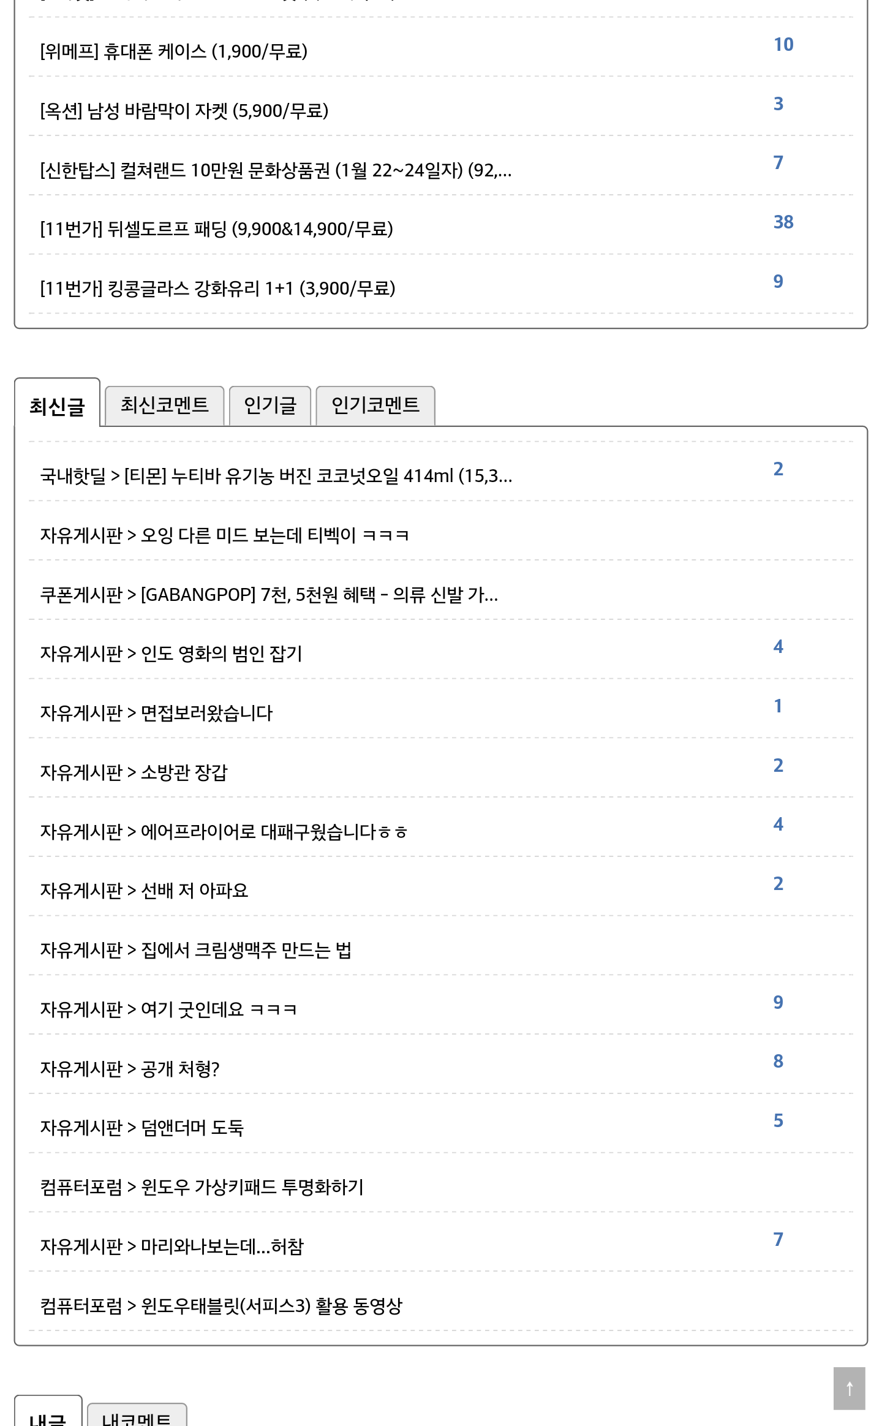Viewport: 882px width, 1426px height.
Task: Click comment count 38 on 뒤셀도르프 패딩
Action: tap(783, 222)
